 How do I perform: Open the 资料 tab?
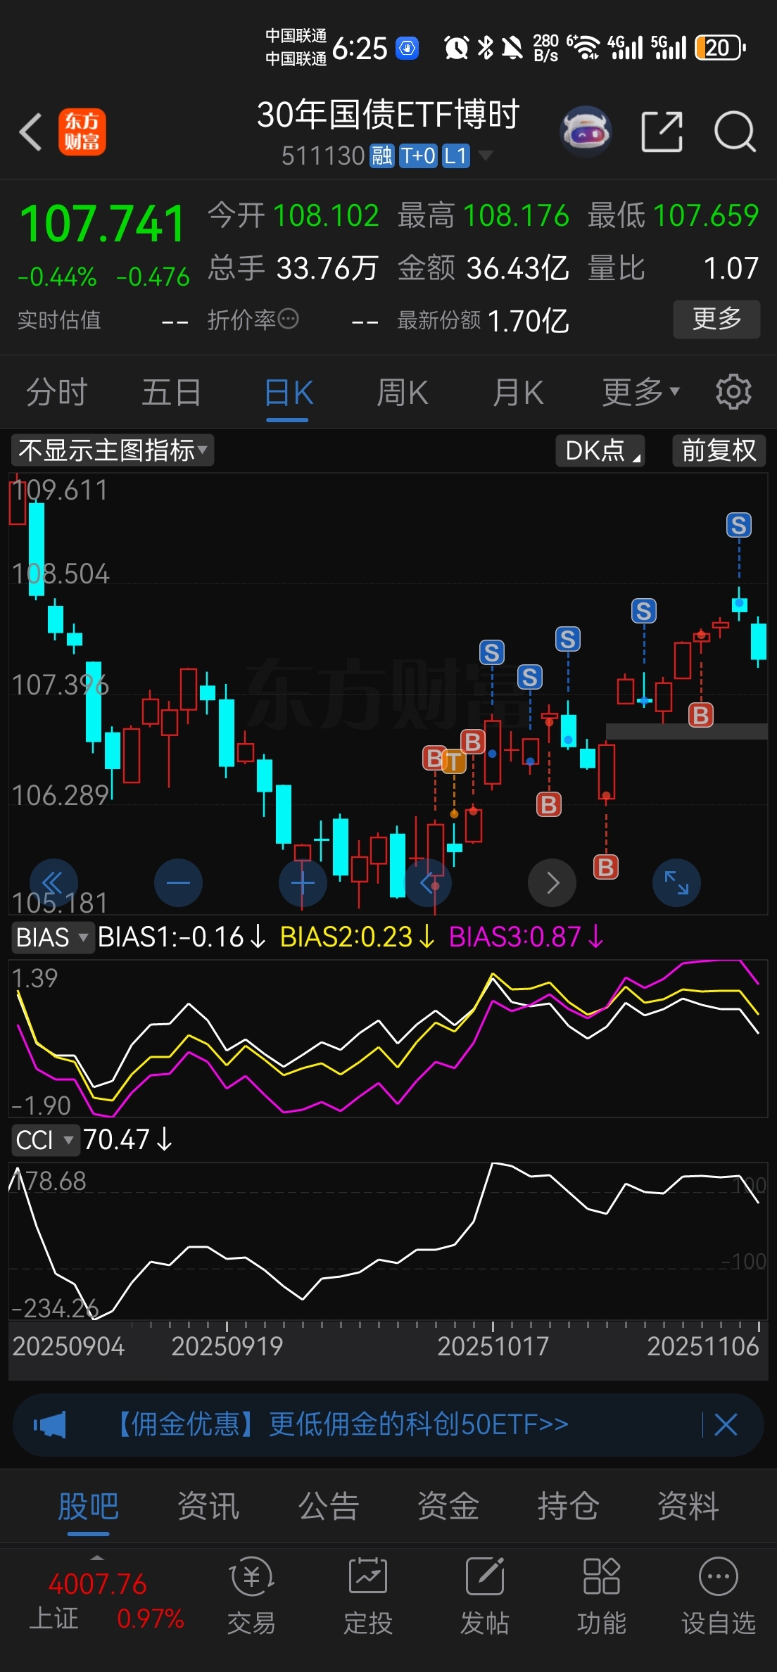coord(688,1507)
